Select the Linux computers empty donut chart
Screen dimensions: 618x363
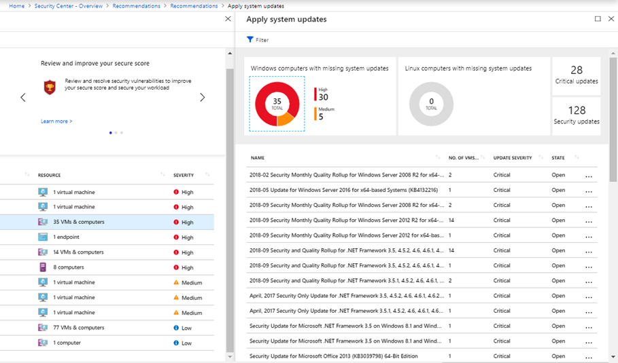(x=431, y=104)
